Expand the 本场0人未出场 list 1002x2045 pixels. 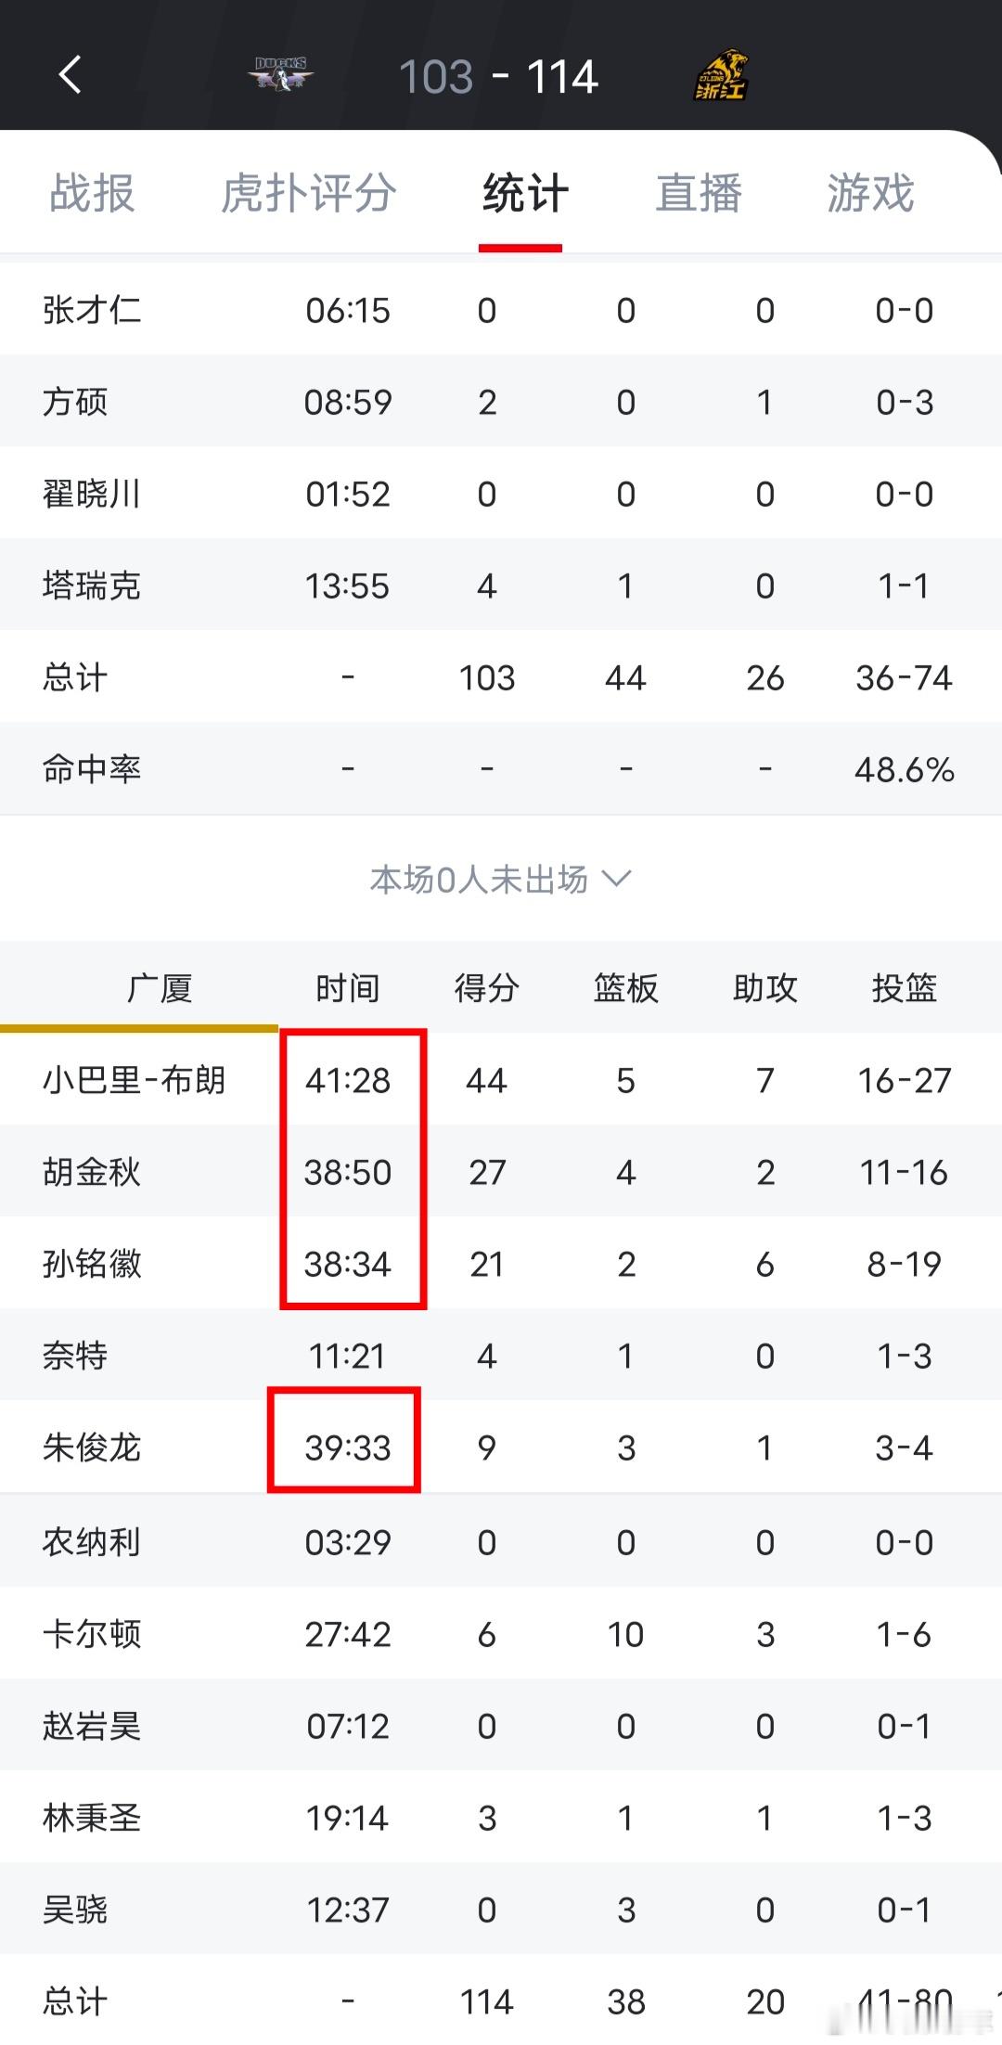coord(501,879)
